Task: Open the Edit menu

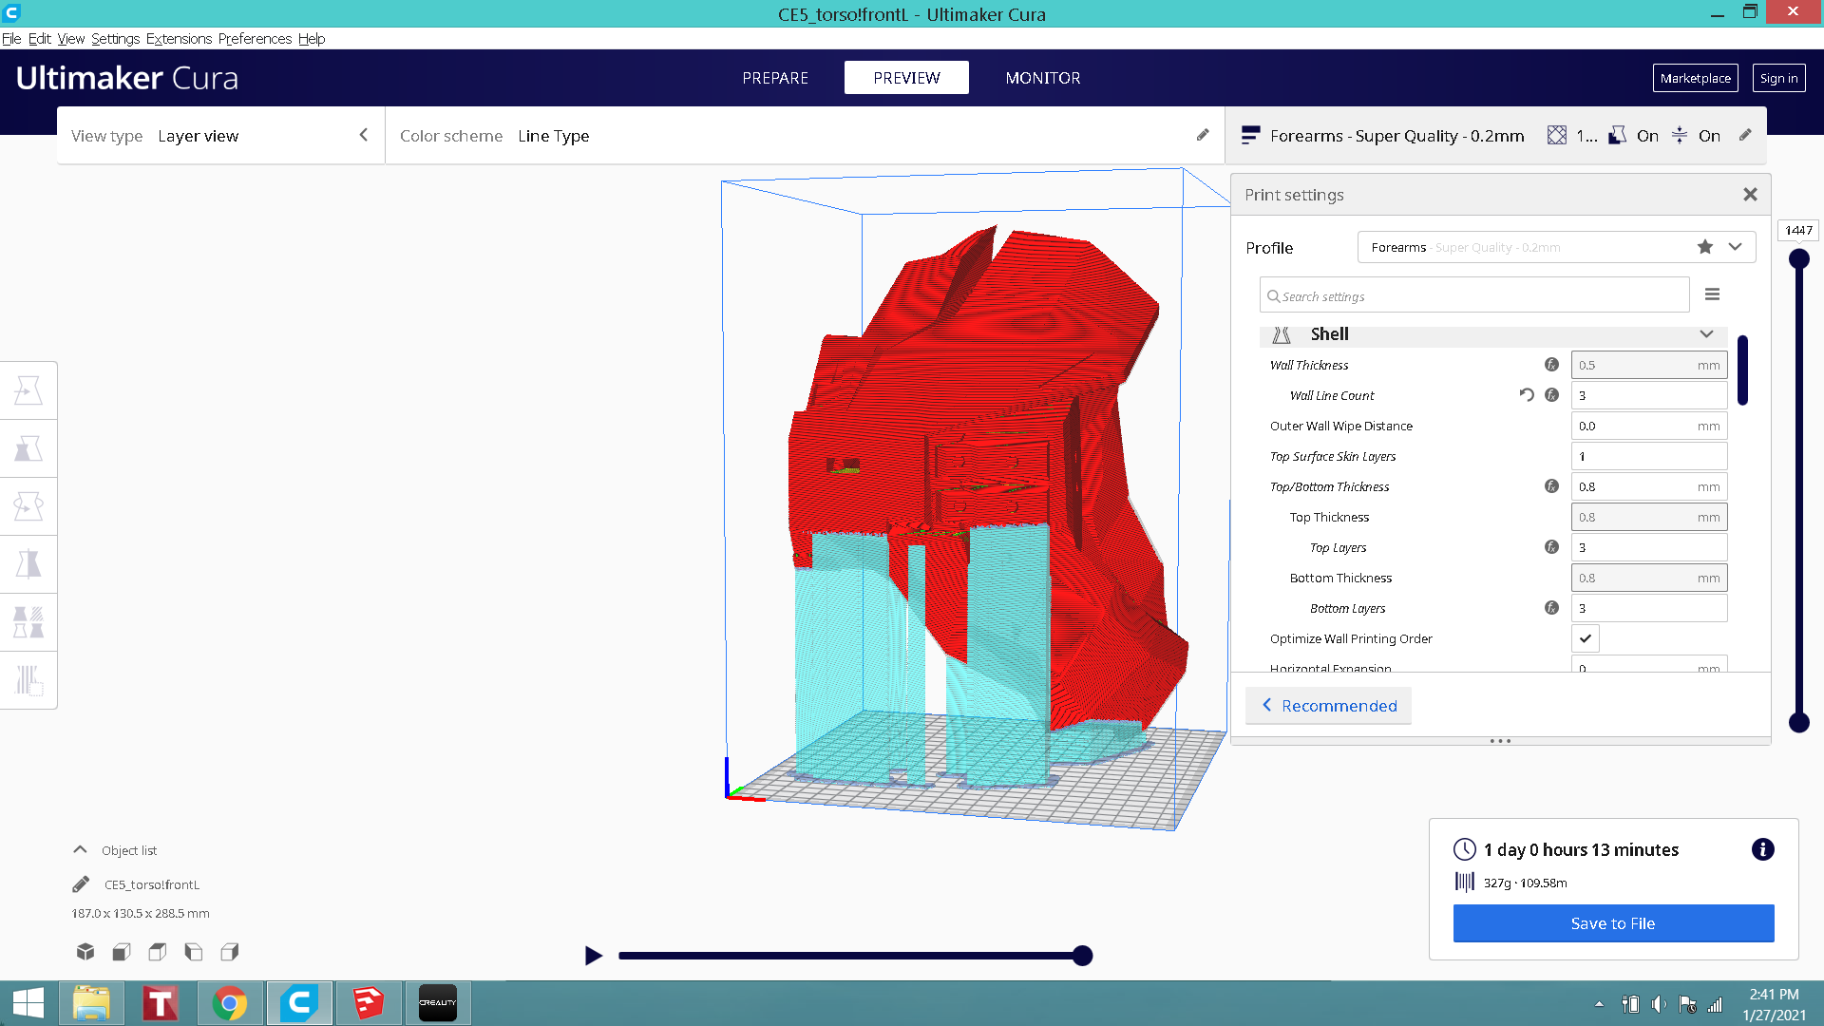Action: (x=39, y=38)
